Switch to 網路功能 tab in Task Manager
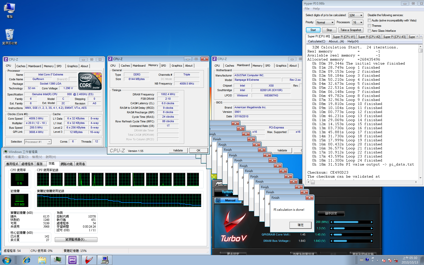Image resolution: width=424 pixels, height=265 pixels. point(67,164)
